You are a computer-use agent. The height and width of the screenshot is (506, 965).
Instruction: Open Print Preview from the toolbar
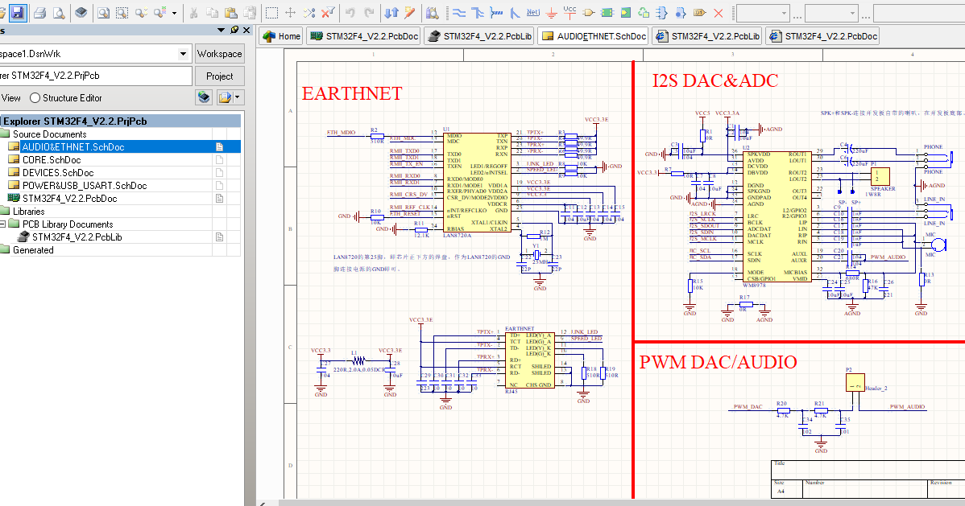click(x=59, y=12)
